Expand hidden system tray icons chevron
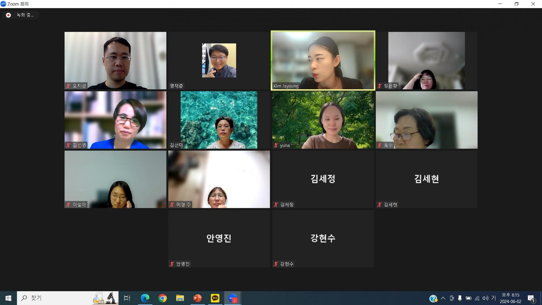 click(x=443, y=298)
